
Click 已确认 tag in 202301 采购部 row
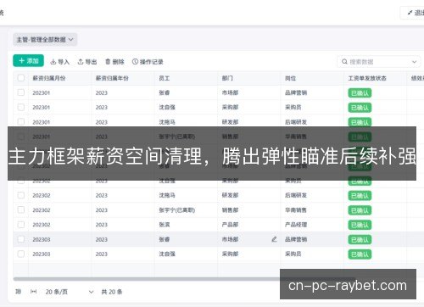coord(360,108)
